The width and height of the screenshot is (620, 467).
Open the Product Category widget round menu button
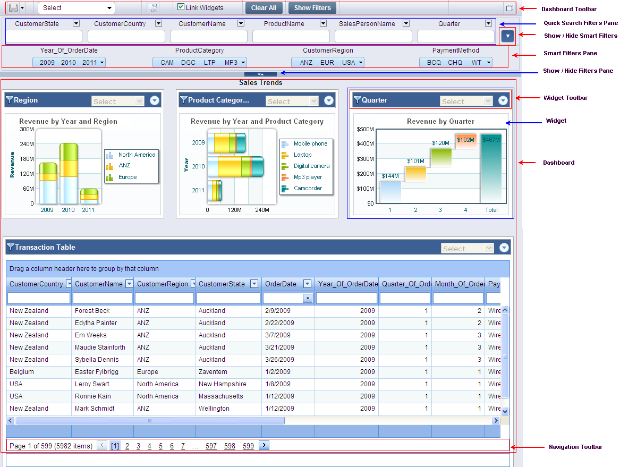[x=329, y=100]
